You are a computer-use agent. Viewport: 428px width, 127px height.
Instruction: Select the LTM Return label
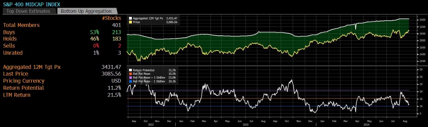[x=17, y=95]
